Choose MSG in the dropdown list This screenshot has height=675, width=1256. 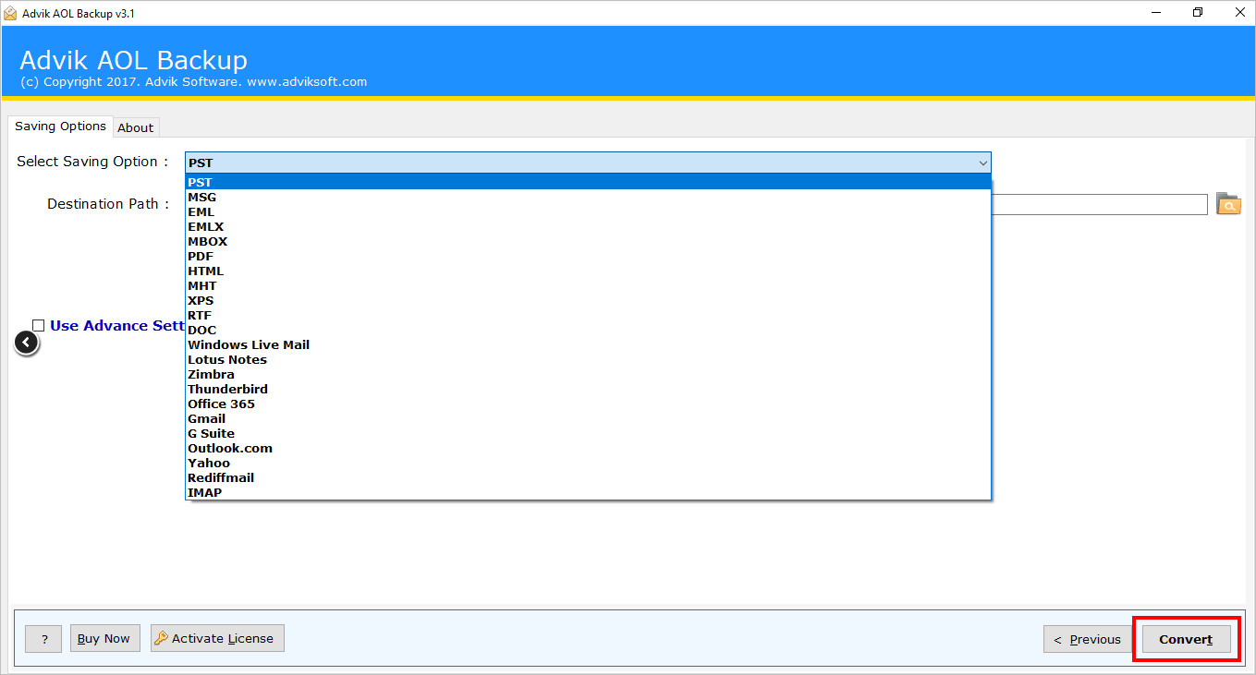(x=588, y=197)
